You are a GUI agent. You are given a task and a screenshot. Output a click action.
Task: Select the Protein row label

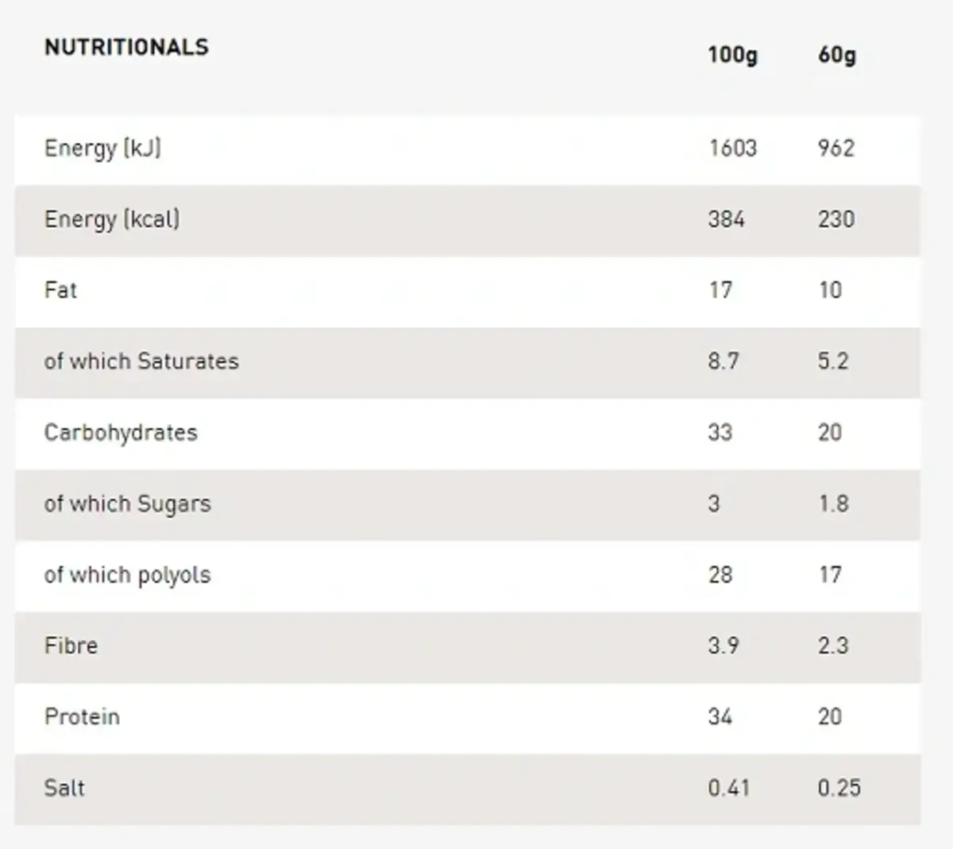click(82, 717)
